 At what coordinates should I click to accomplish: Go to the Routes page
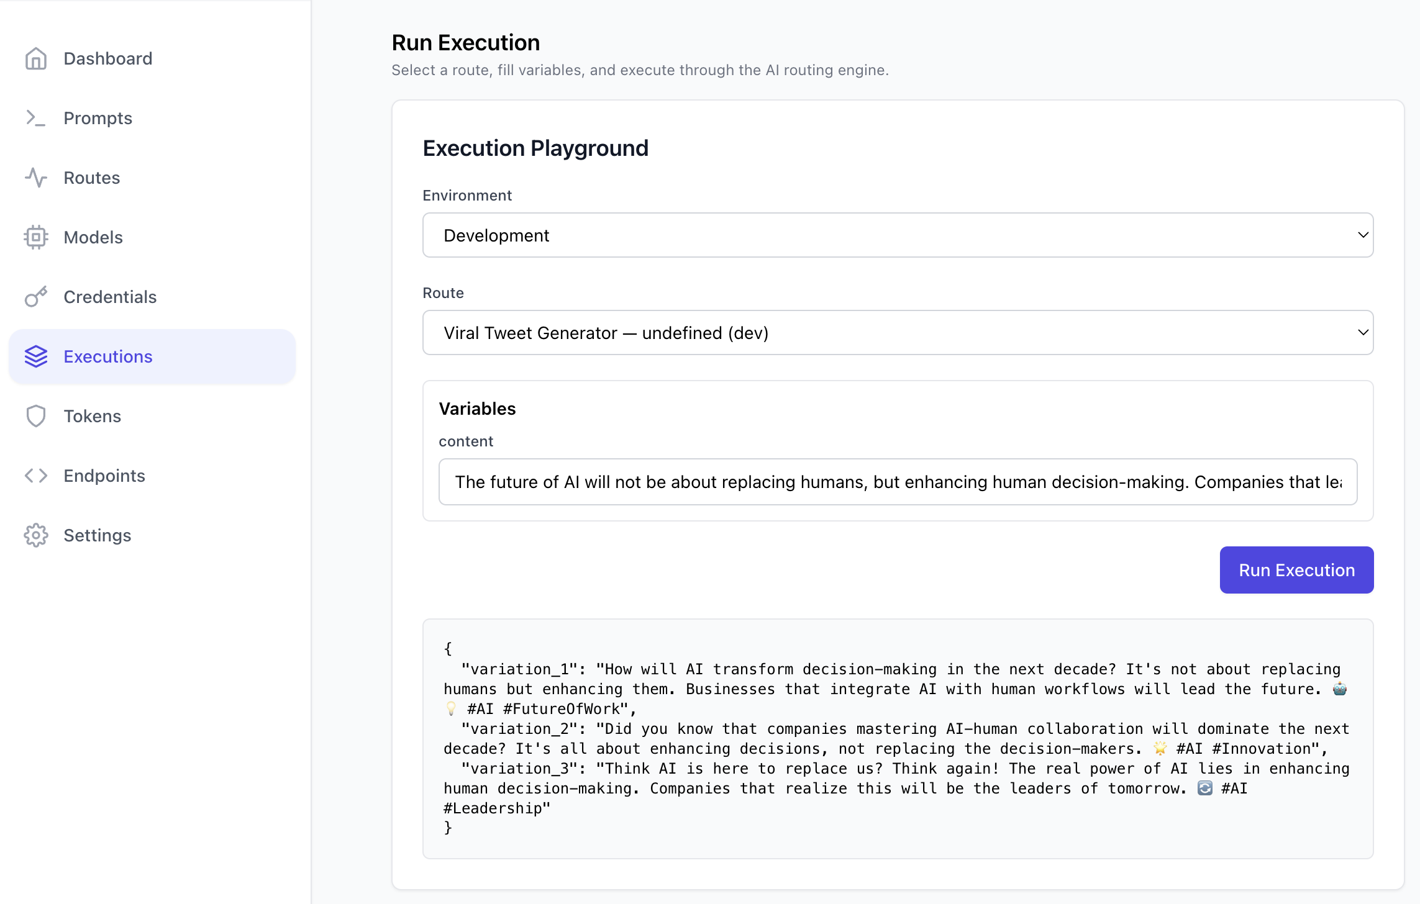91,178
